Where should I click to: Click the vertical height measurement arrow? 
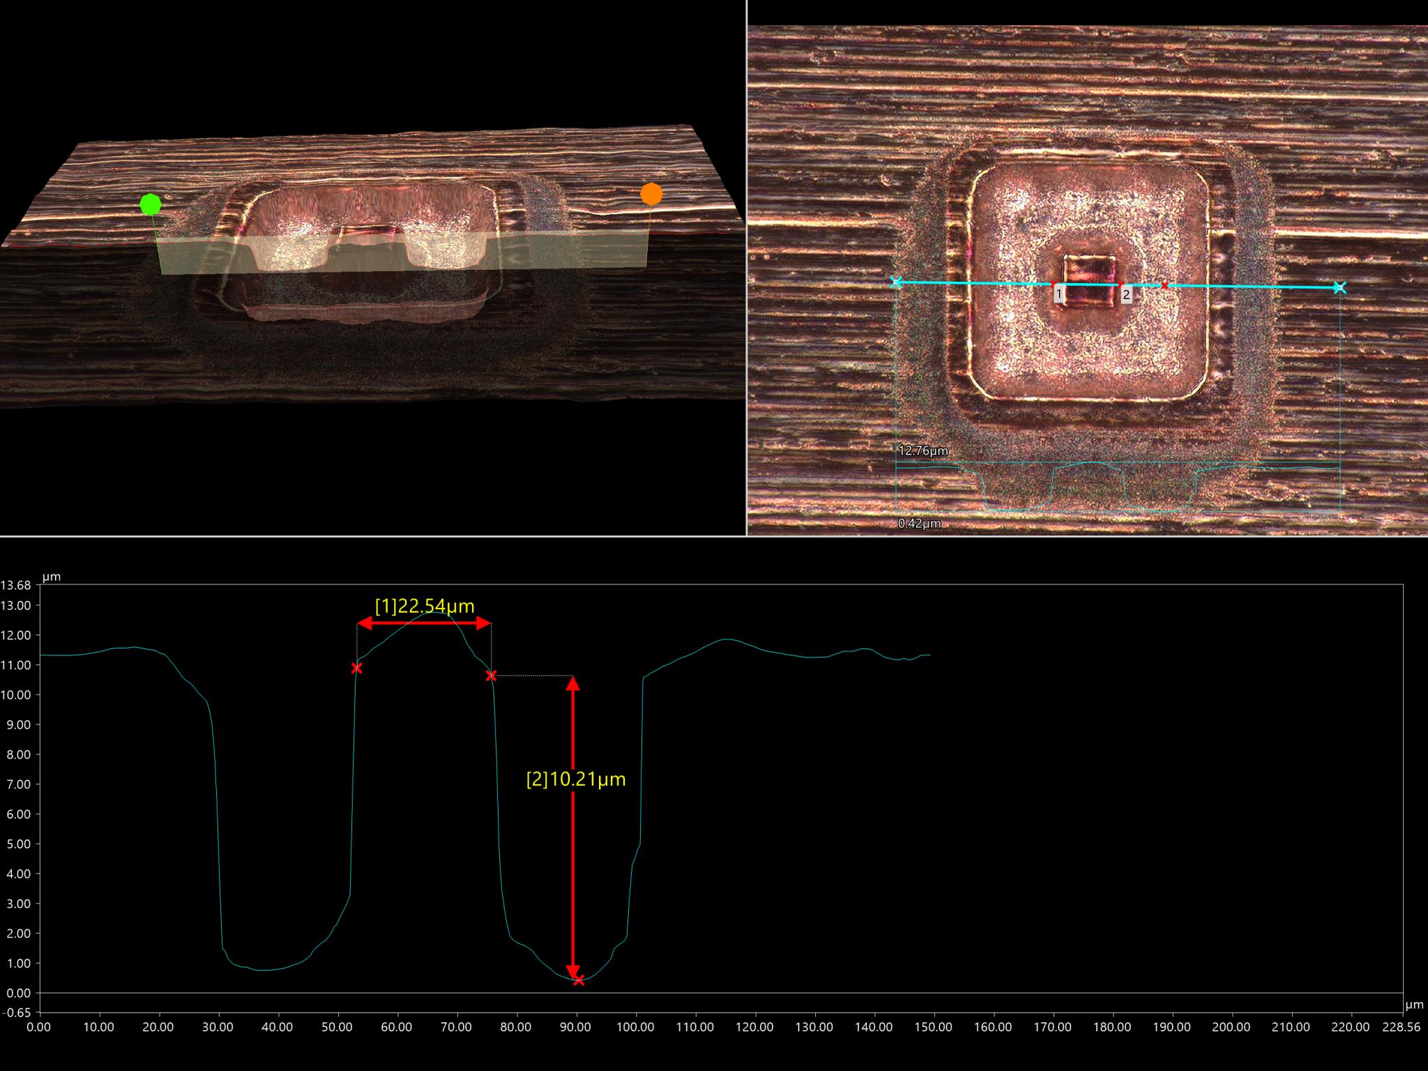(573, 828)
